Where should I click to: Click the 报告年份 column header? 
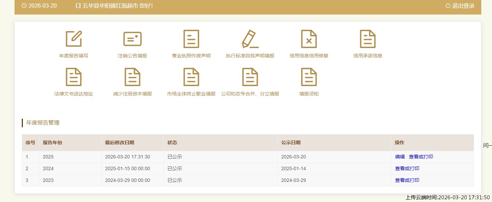pyautogui.click(x=53, y=143)
